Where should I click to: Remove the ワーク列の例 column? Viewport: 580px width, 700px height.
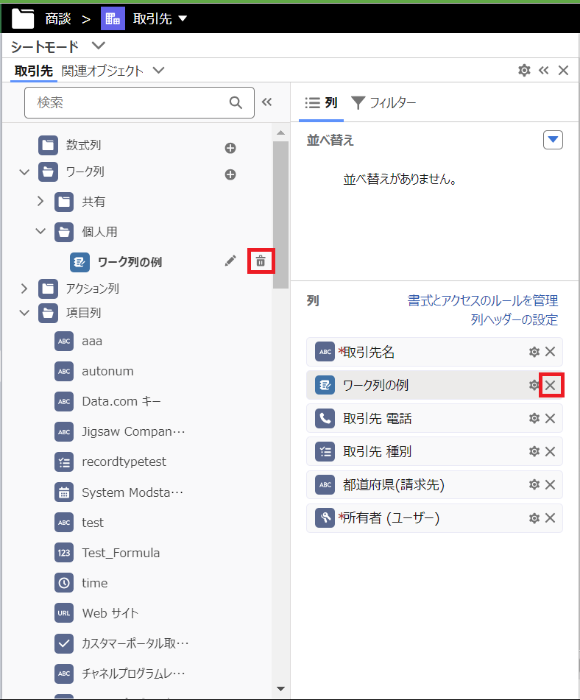550,385
